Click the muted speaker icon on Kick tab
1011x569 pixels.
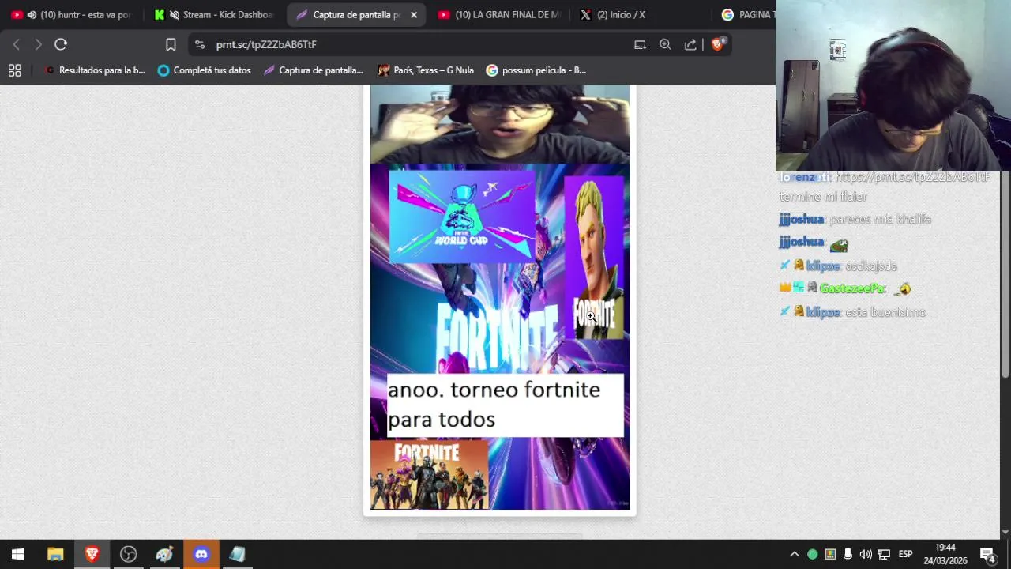coord(174,14)
